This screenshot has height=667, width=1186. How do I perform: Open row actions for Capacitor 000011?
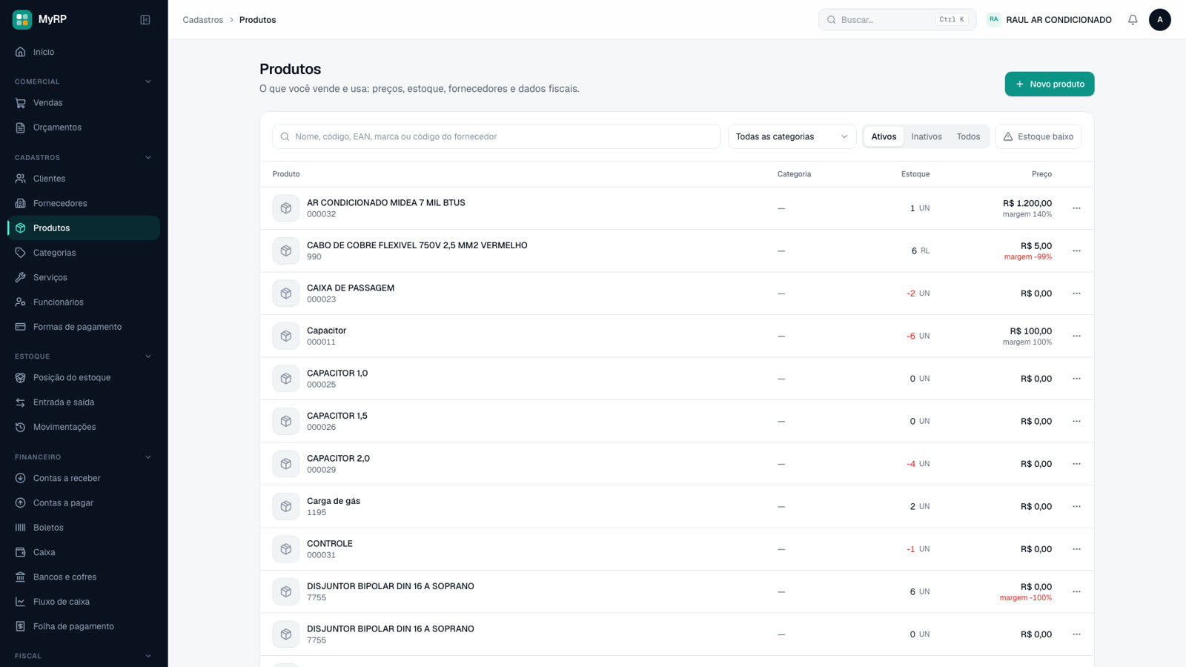[x=1076, y=336]
